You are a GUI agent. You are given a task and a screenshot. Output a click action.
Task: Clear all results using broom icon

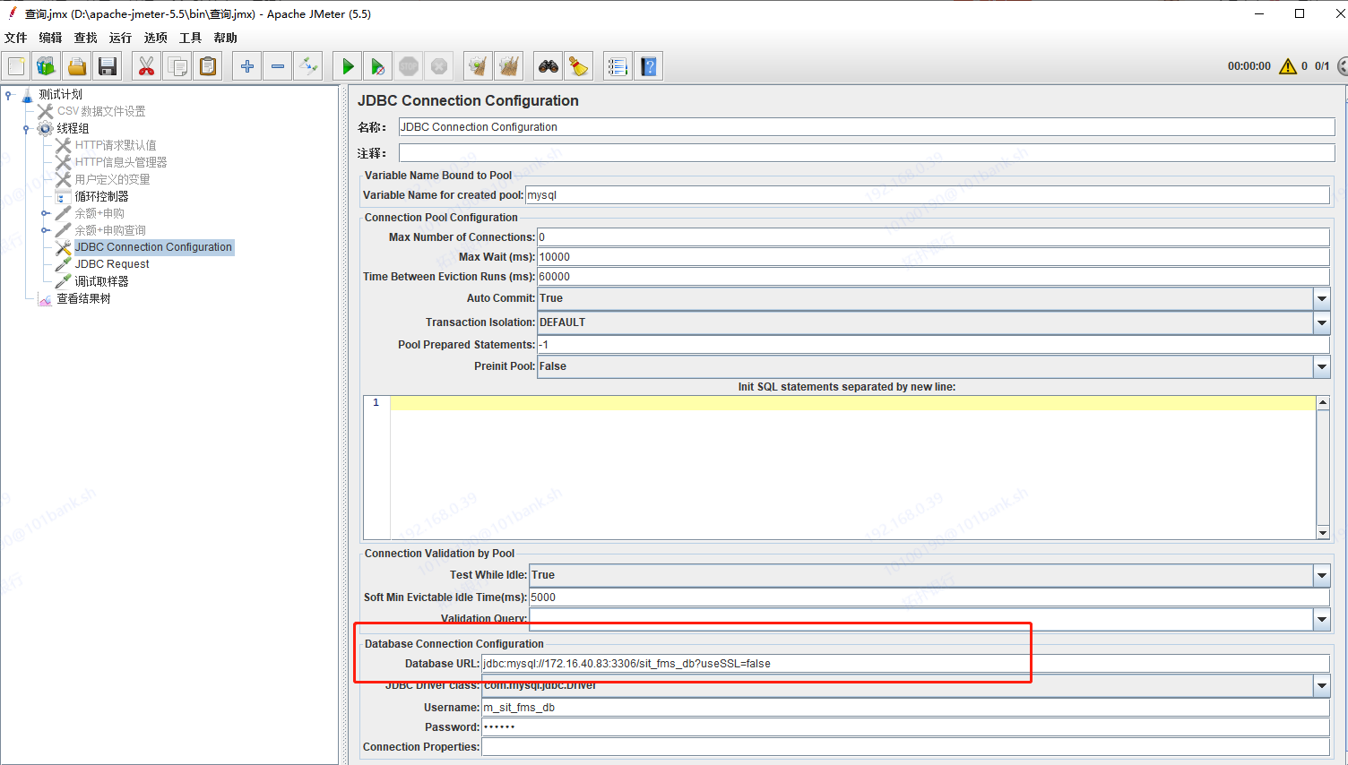pyautogui.click(x=508, y=65)
